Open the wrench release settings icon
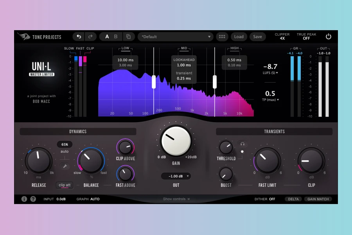The width and height of the screenshot is (352, 235). (x=65, y=166)
